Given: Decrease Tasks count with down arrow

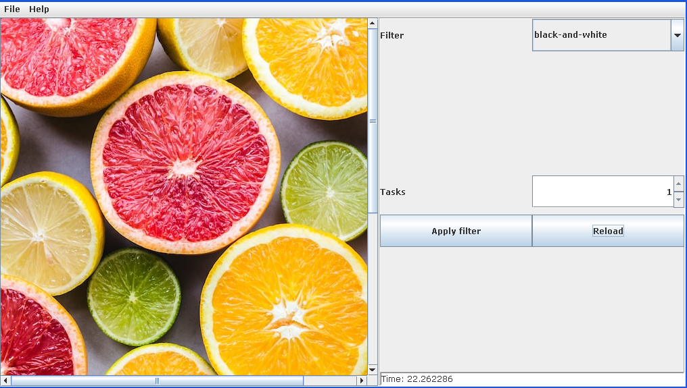Looking at the screenshot, I should (679, 200).
